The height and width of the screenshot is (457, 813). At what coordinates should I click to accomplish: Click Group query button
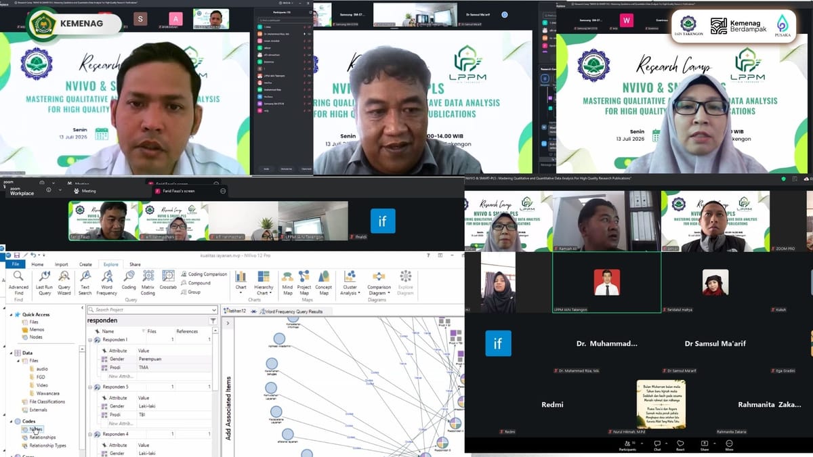190,292
